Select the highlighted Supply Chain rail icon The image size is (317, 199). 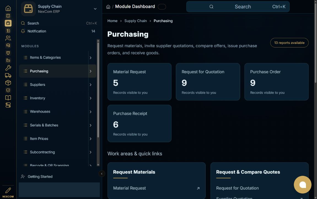(8, 23)
